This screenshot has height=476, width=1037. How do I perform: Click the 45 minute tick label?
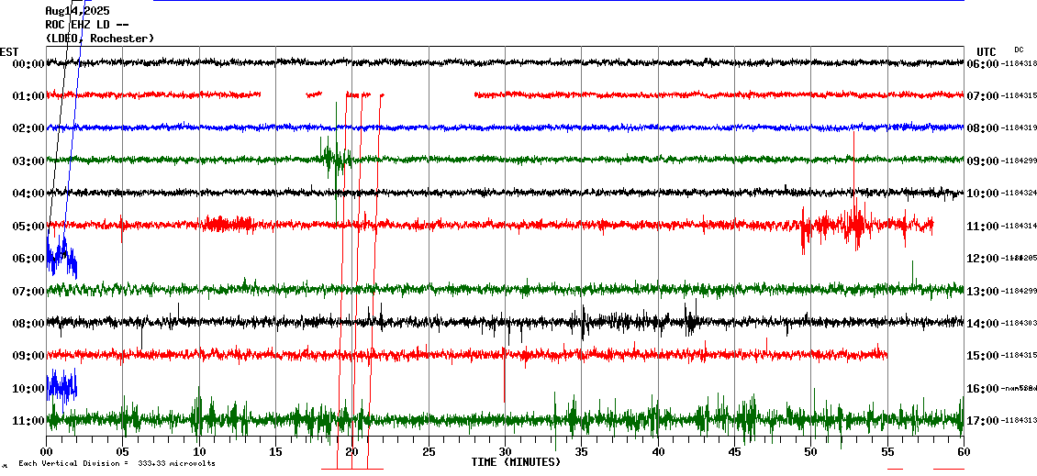734,452
